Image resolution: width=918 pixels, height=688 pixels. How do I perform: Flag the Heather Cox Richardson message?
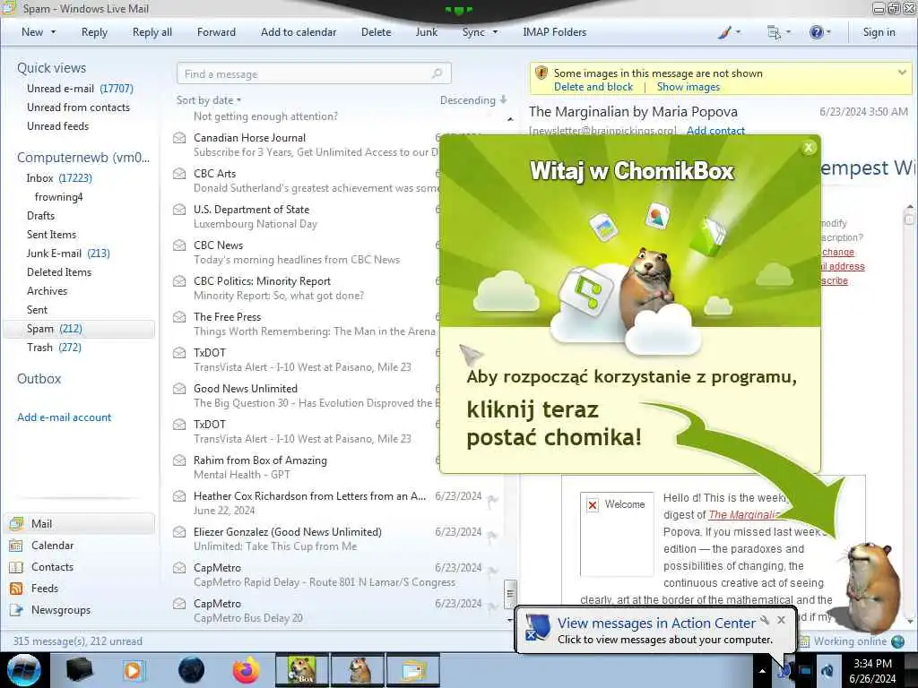pos(492,499)
